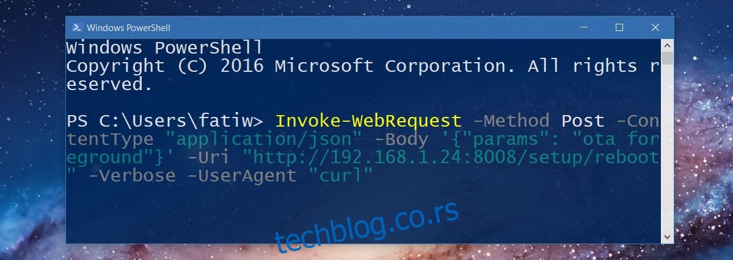Click the scrollbar up arrow

point(668,46)
